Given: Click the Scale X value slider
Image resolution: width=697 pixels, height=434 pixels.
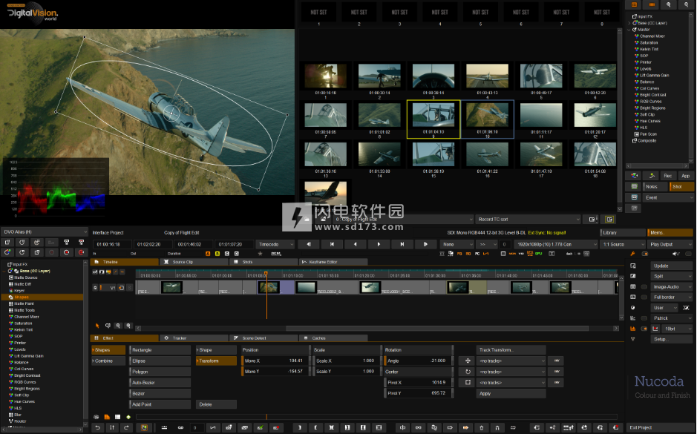Looking at the screenshot, I should point(347,361).
